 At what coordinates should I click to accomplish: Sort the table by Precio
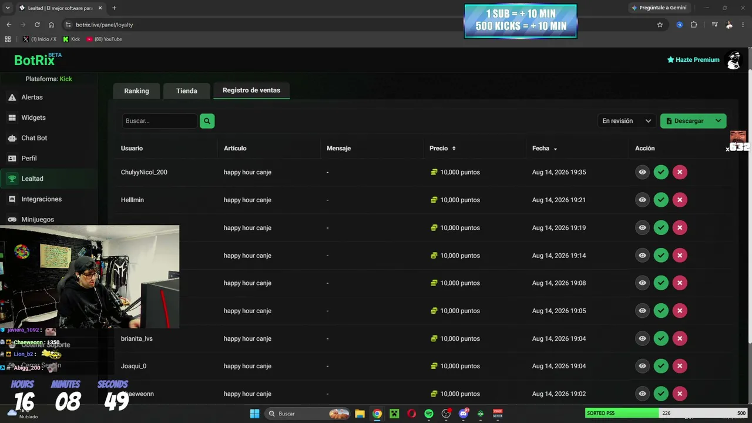(x=442, y=148)
